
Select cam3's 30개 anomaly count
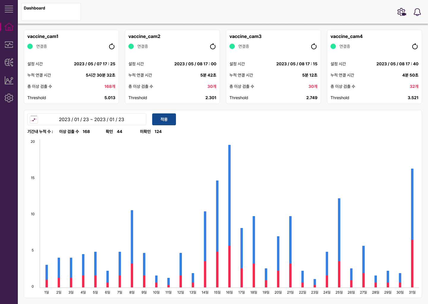click(x=313, y=86)
